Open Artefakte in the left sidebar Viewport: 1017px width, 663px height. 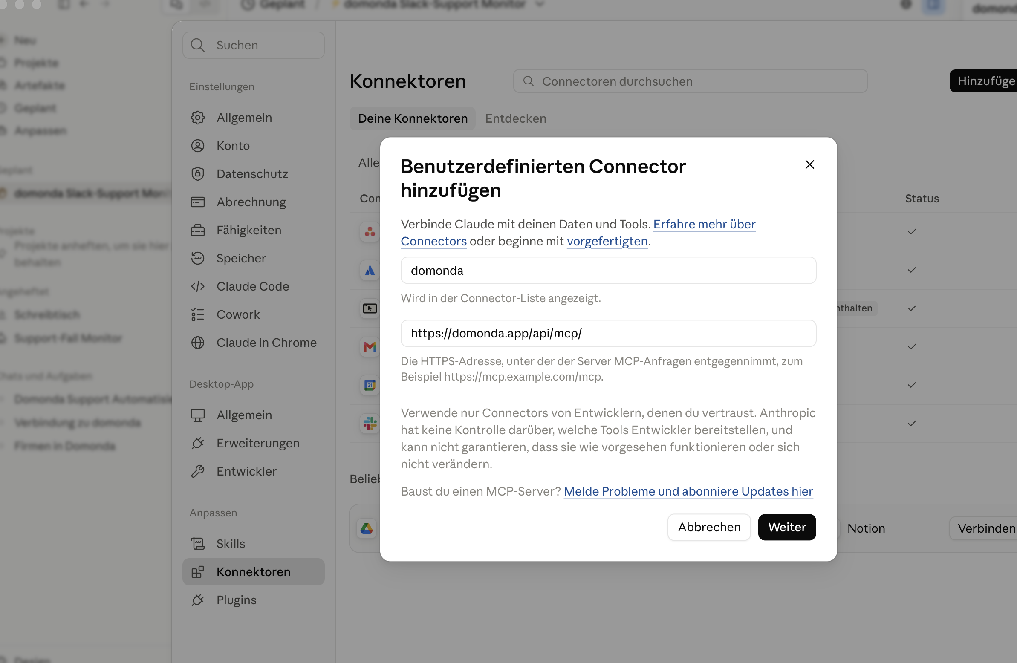coord(39,86)
